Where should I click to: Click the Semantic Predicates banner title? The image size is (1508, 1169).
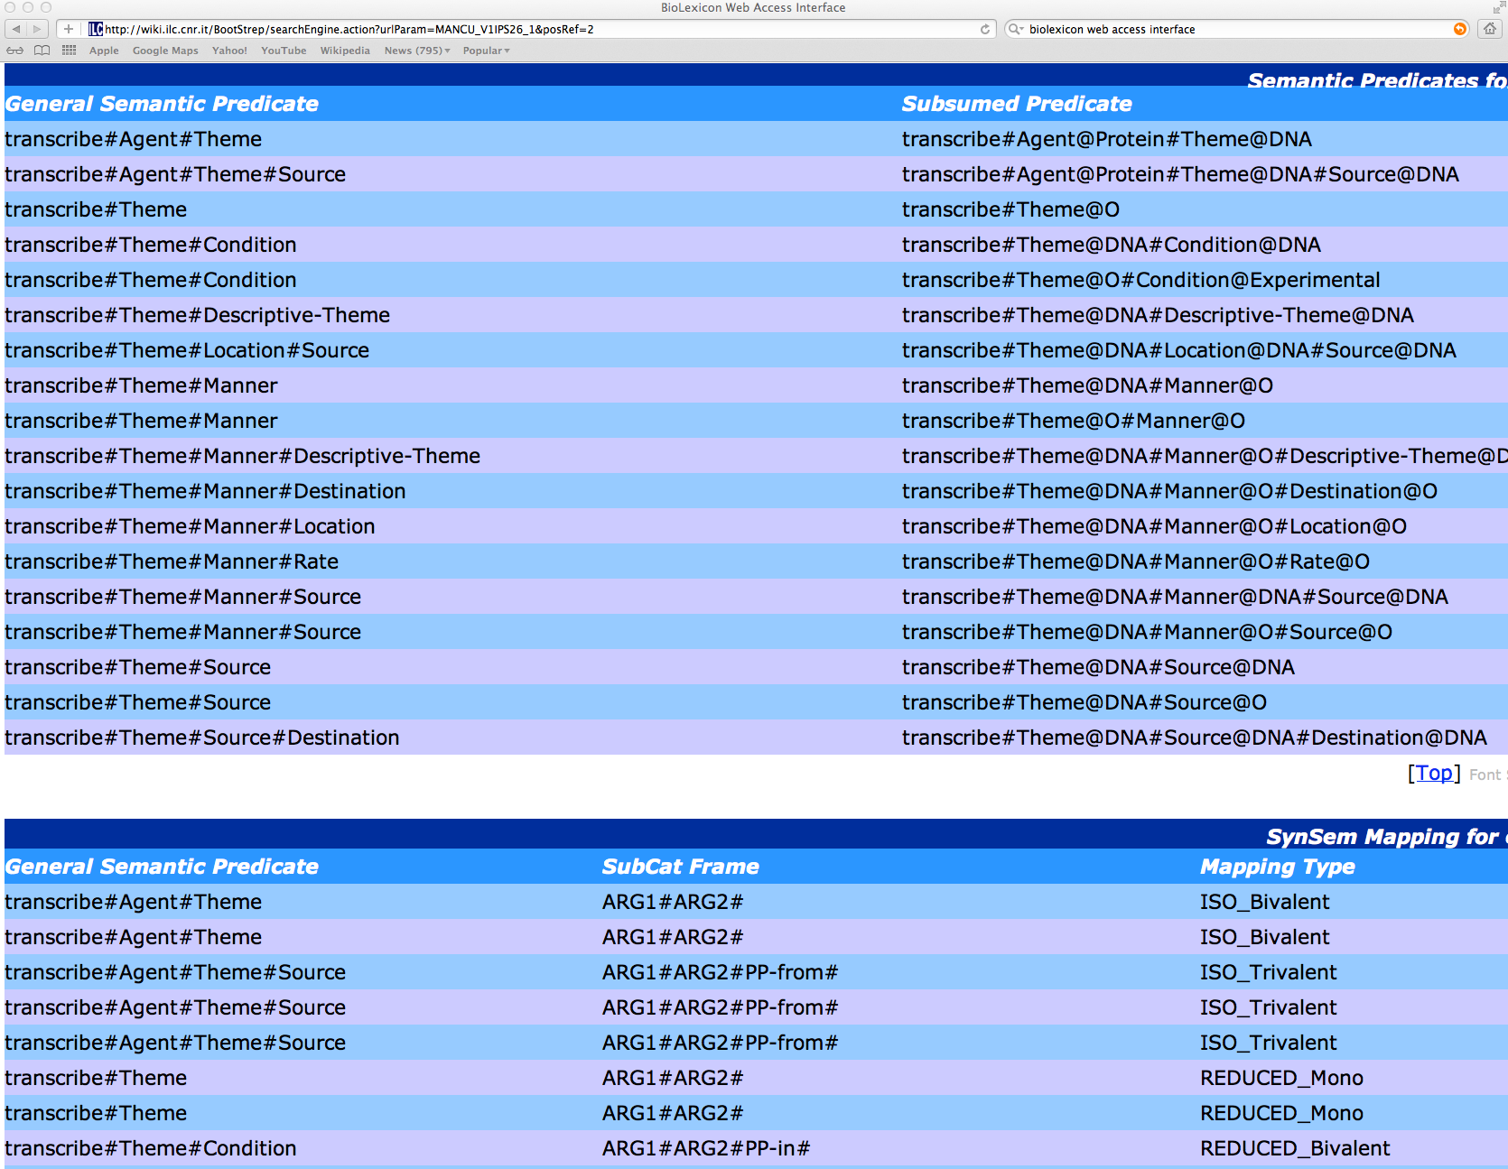pos(1376,80)
